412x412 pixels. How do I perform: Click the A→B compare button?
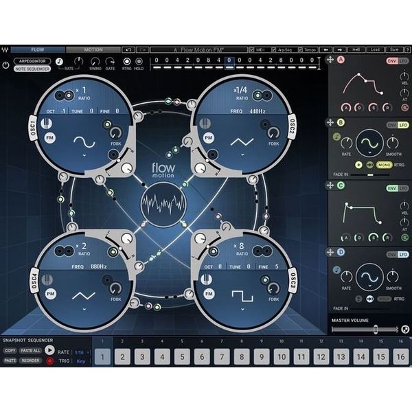coord(356,49)
